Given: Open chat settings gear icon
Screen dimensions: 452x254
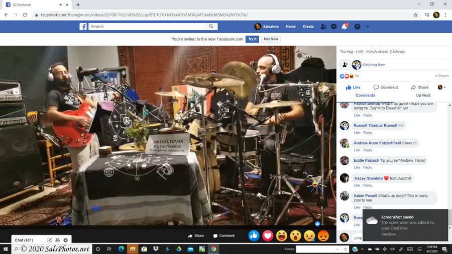Looking at the screenshot, I should coord(65,240).
